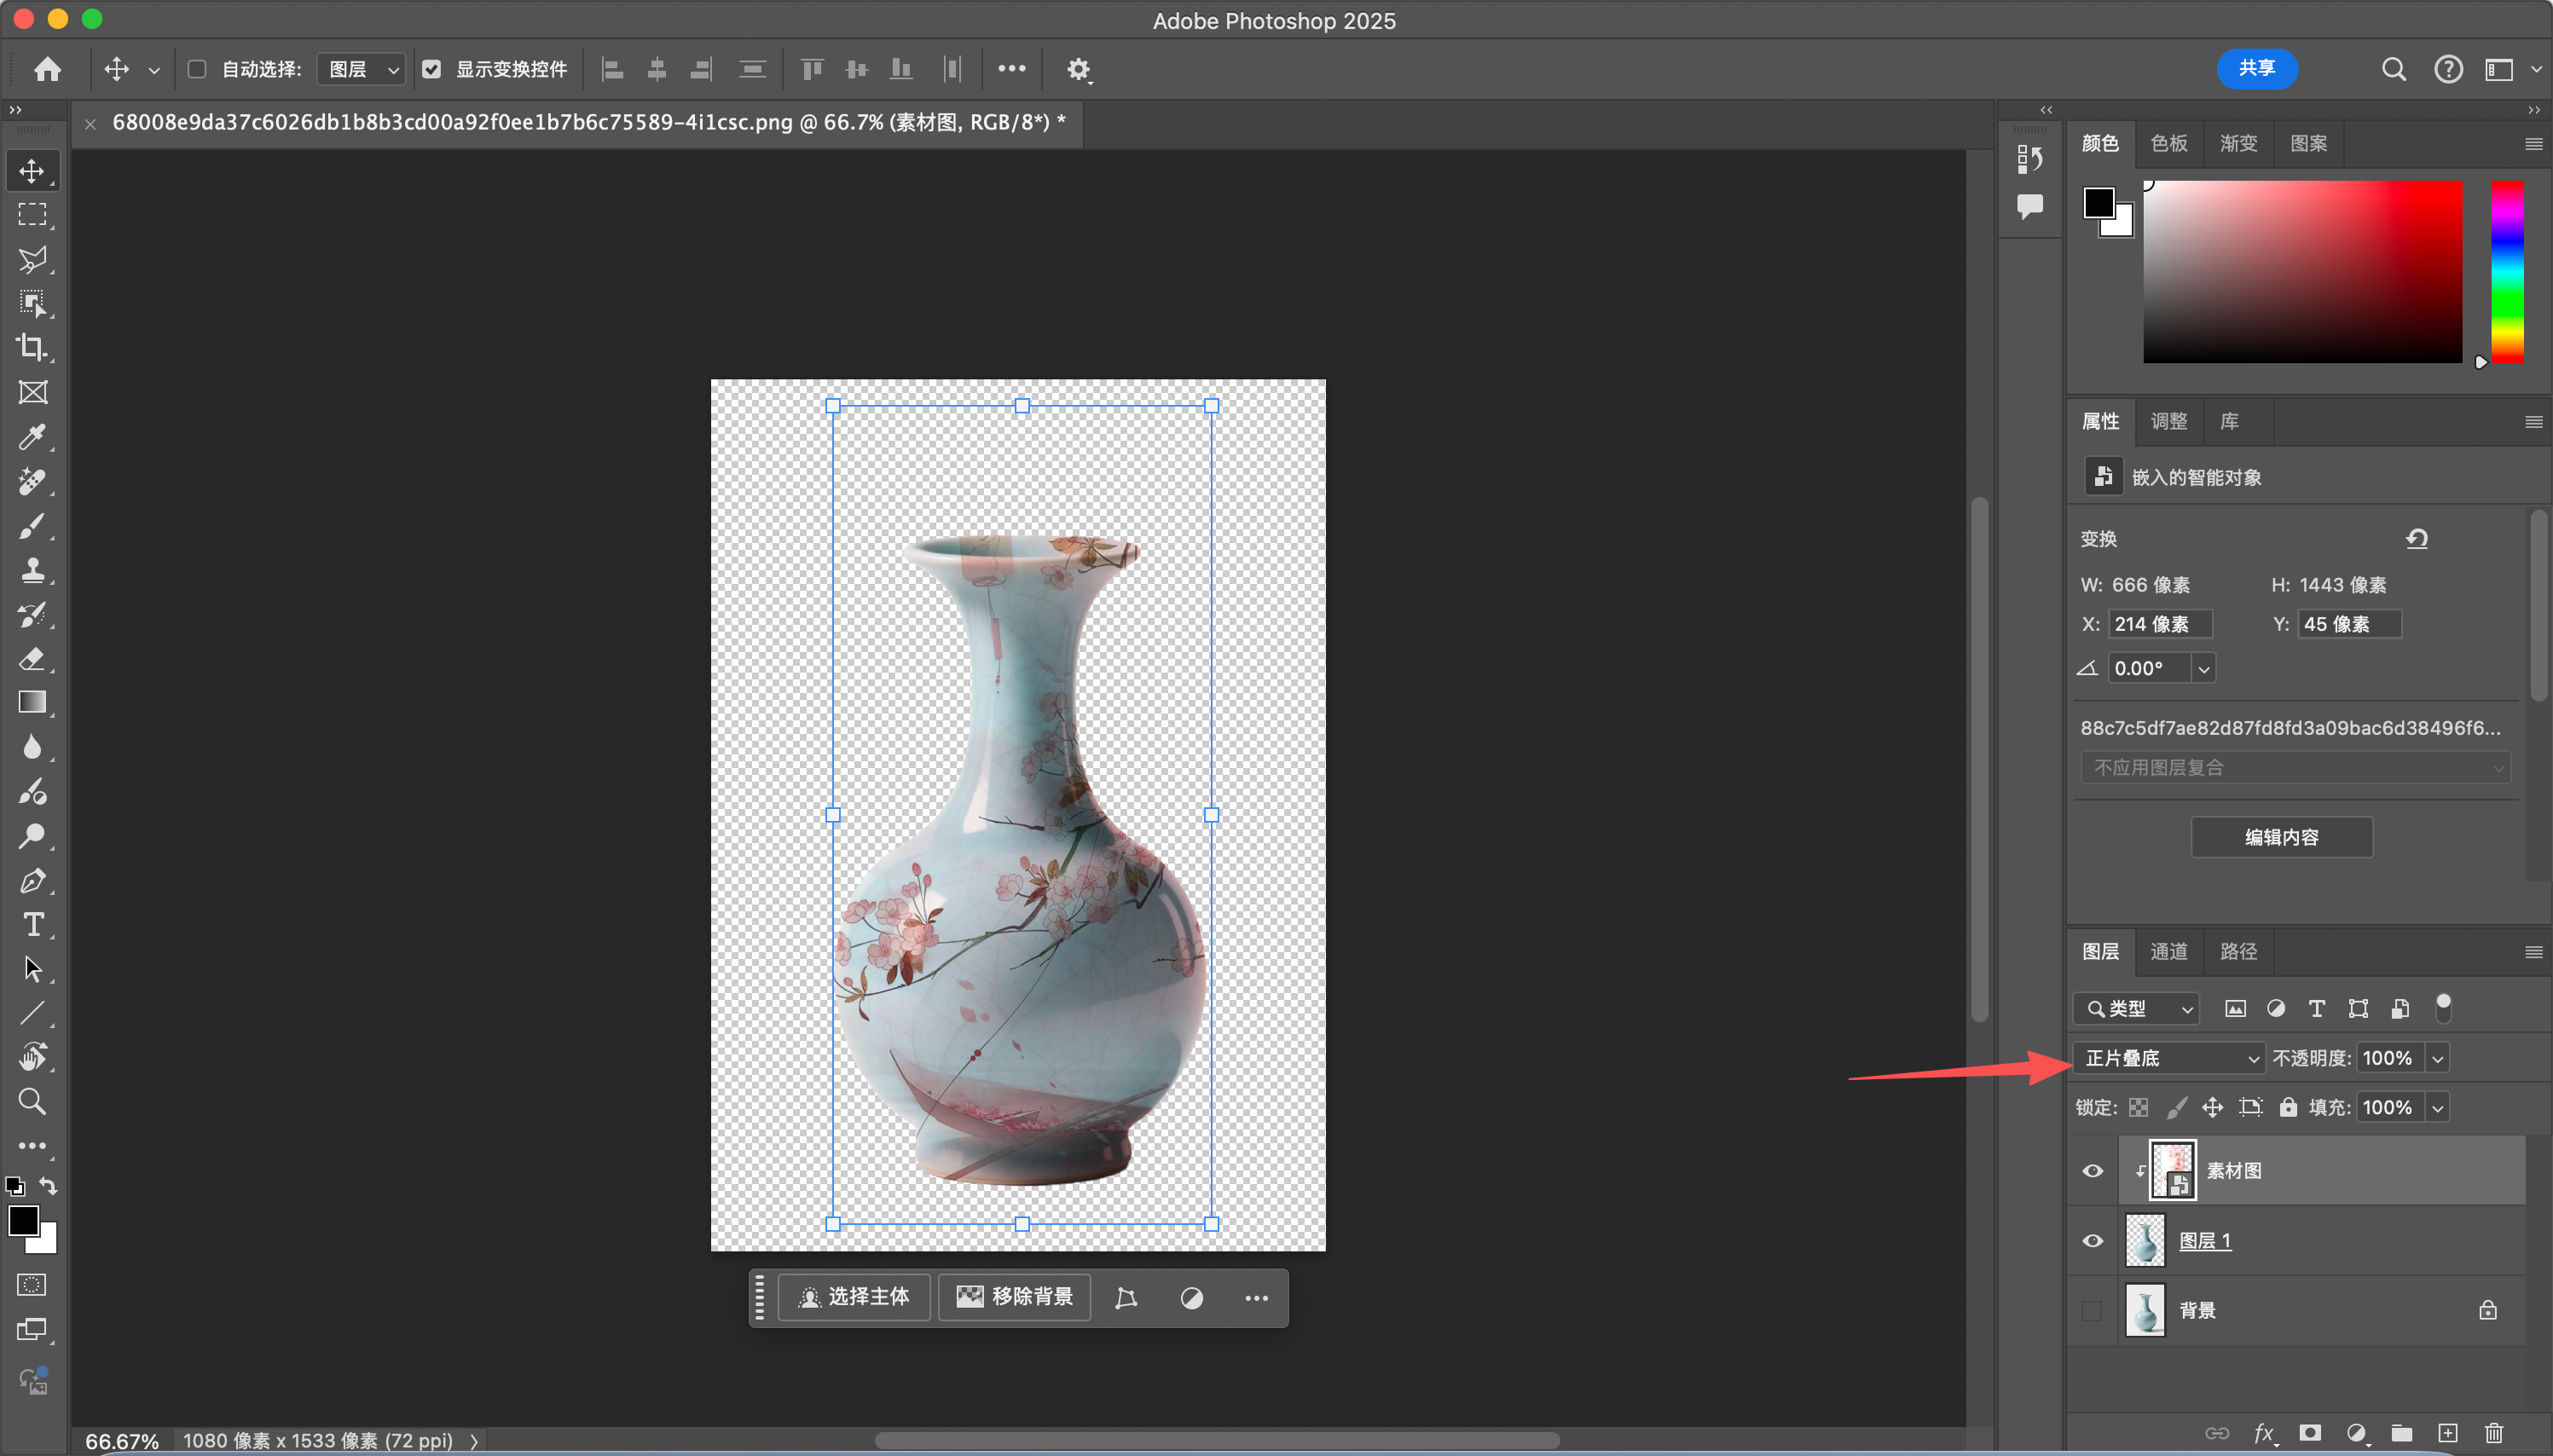Click the delete layer trash icon
Screen dimensions: 2553x1456
[2493, 1432]
